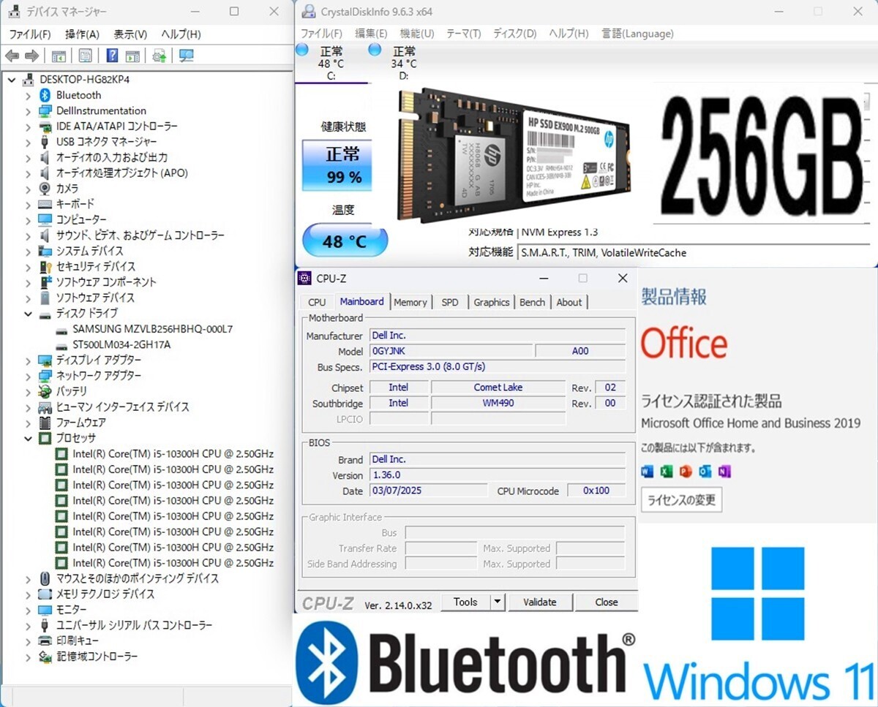This screenshot has width=878, height=707.
Task: Click the Validate button in CPU-Z
Action: coord(540,602)
